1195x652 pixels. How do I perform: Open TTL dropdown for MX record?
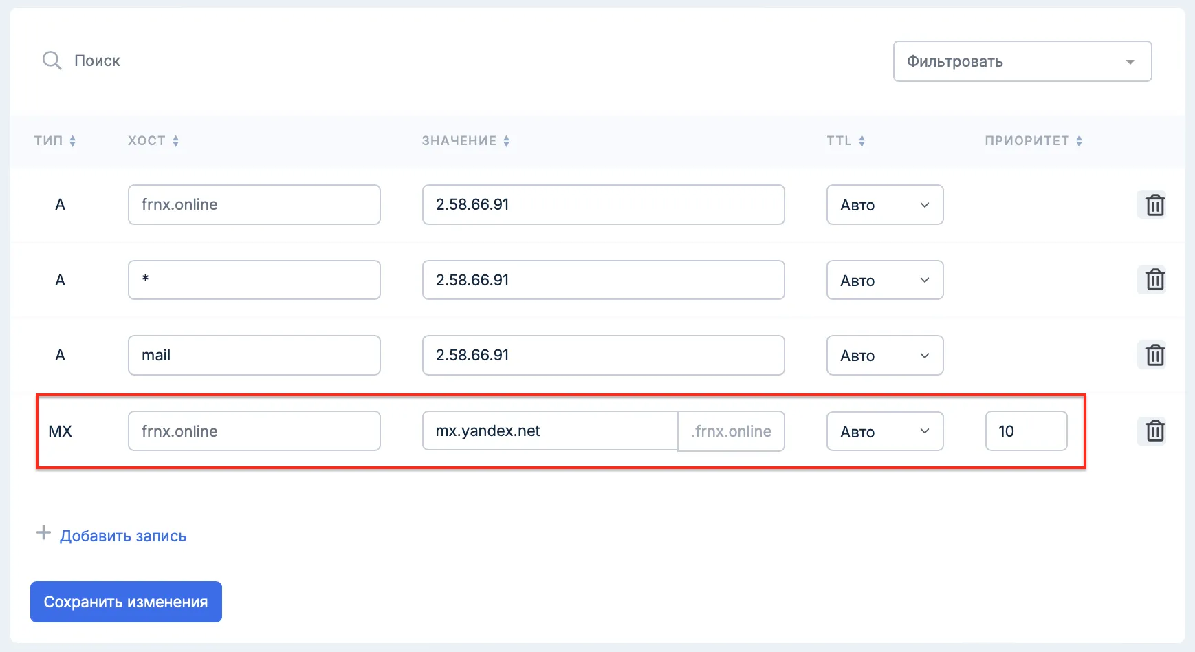tap(884, 431)
